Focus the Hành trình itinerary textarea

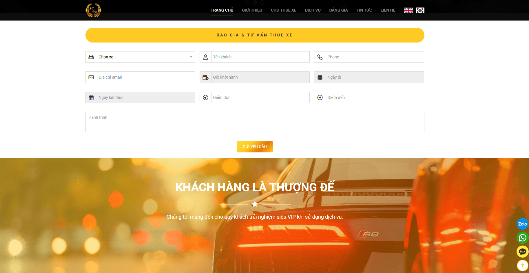pos(255,122)
